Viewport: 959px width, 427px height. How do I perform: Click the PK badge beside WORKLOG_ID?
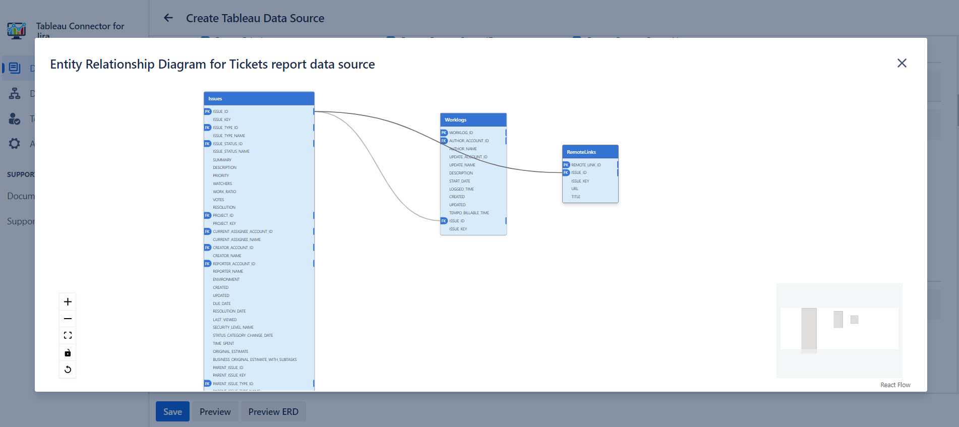tap(444, 133)
